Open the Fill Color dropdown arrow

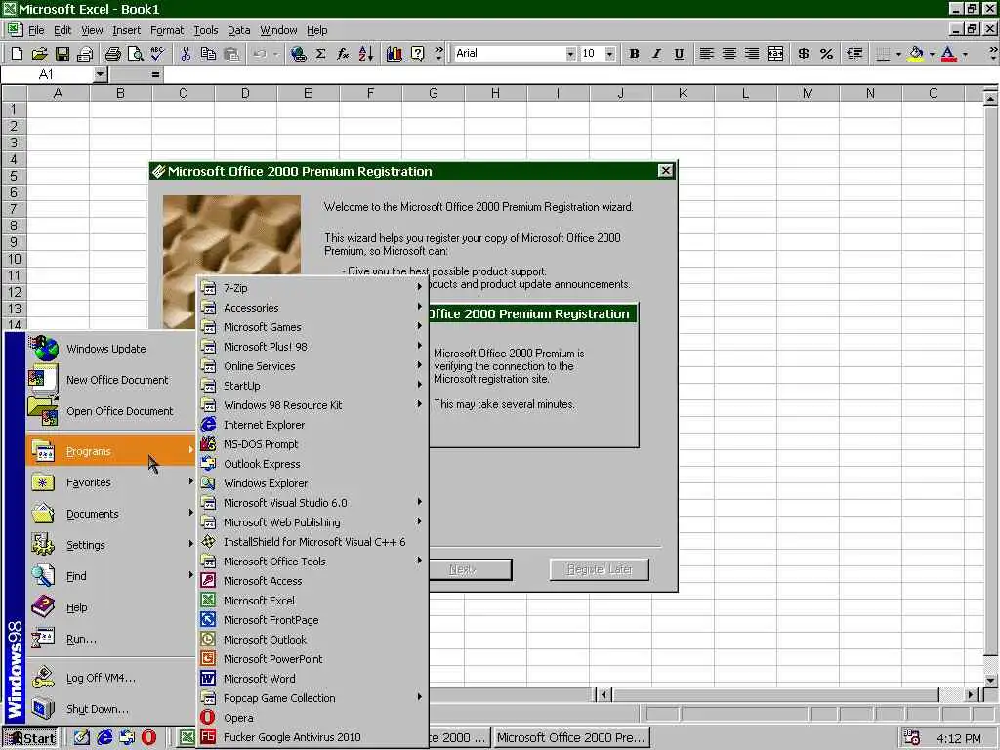click(x=932, y=54)
